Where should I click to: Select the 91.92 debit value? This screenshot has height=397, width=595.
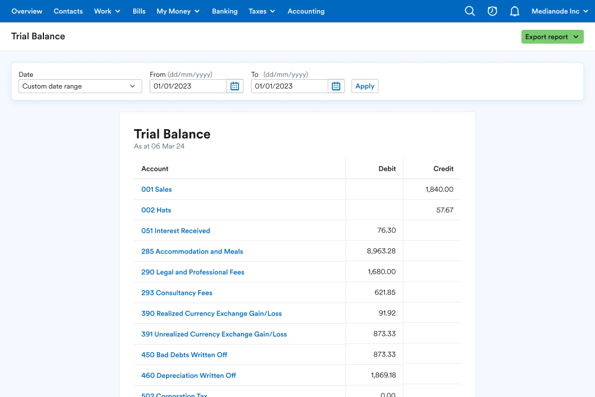[387, 313]
